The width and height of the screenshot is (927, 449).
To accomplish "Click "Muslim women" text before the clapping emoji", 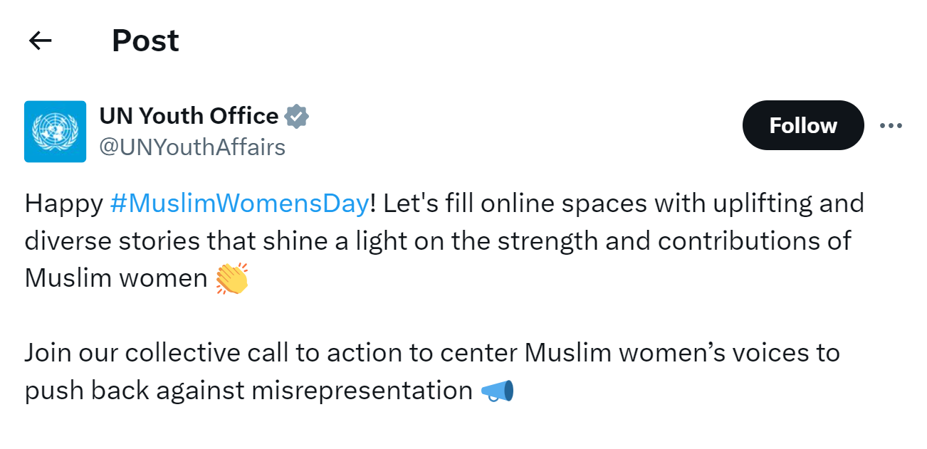I will (115, 278).
